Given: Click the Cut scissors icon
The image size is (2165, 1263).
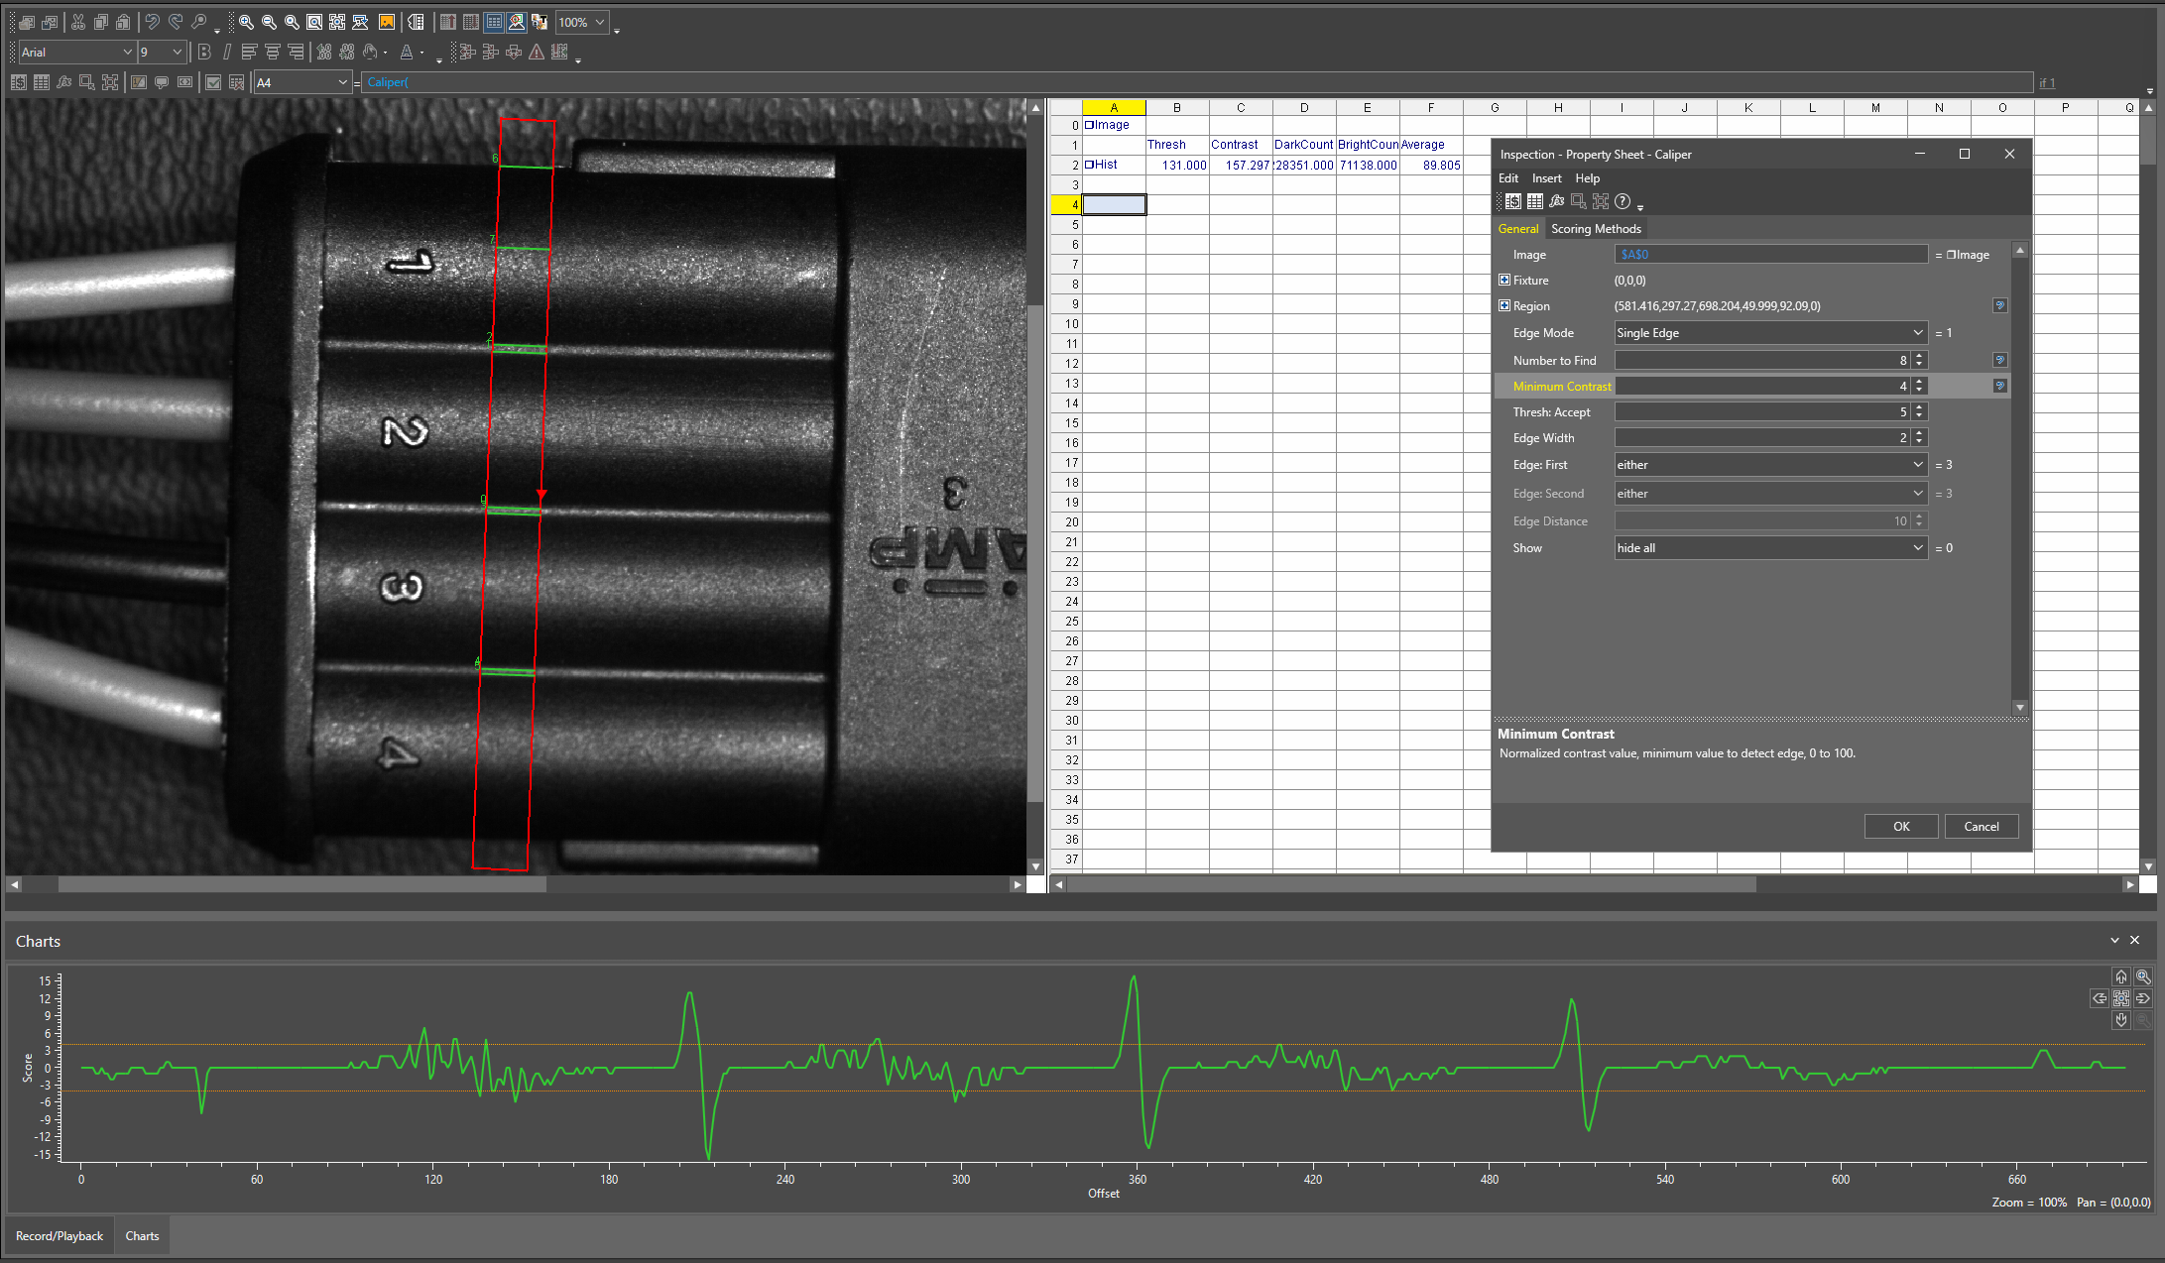Looking at the screenshot, I should [78, 22].
